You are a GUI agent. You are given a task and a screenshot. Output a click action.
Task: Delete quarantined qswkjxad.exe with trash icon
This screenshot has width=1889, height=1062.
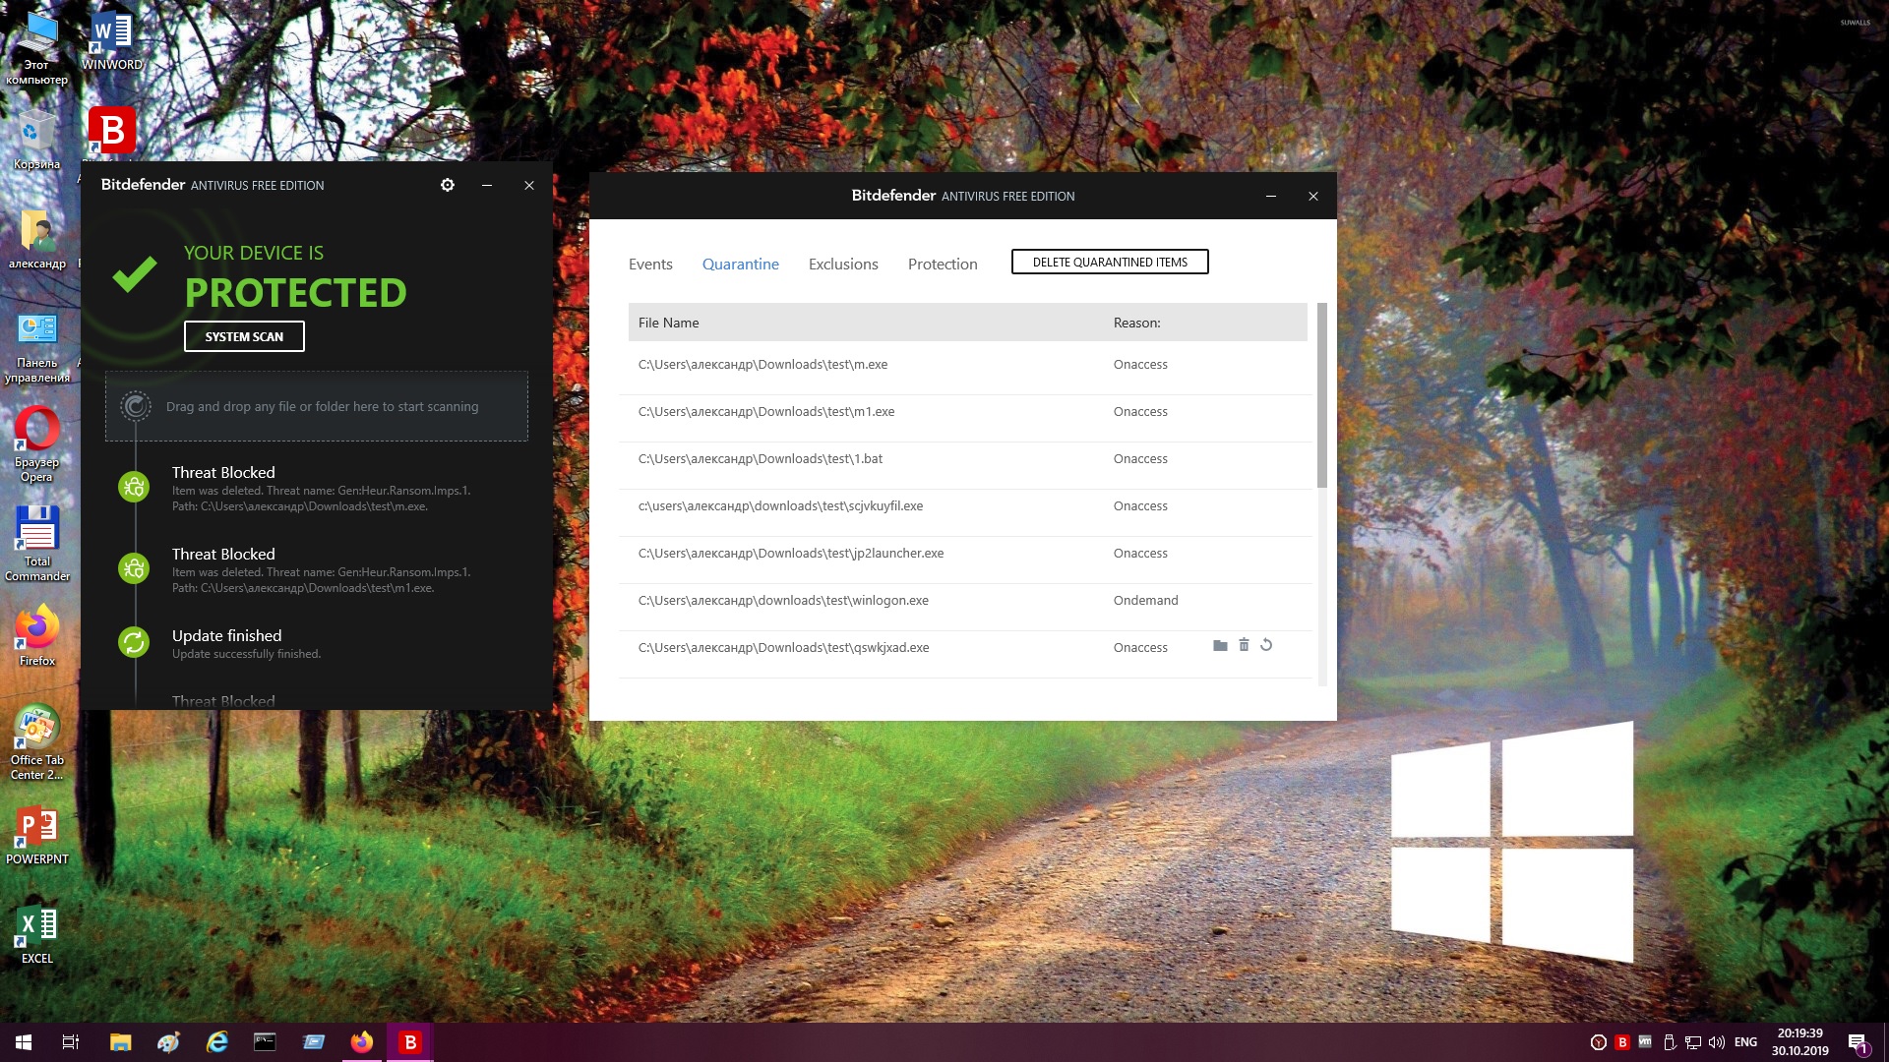click(x=1244, y=645)
